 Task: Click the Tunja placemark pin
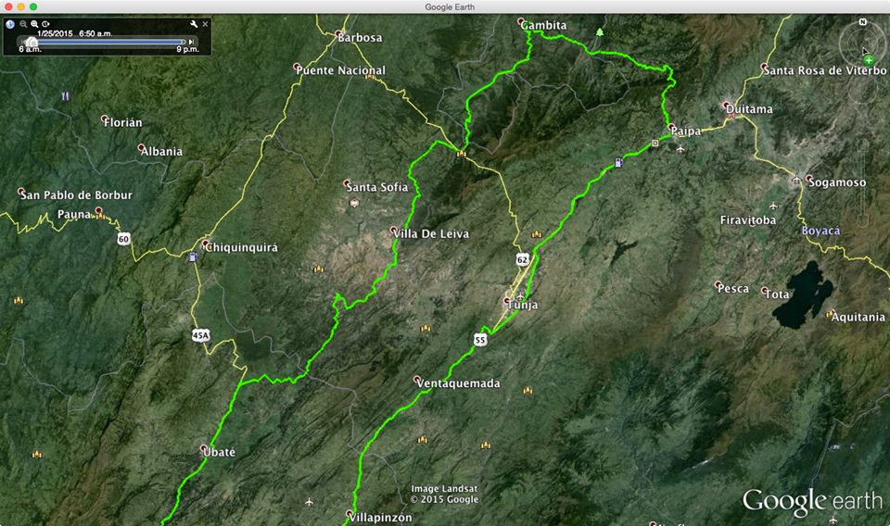point(507,302)
